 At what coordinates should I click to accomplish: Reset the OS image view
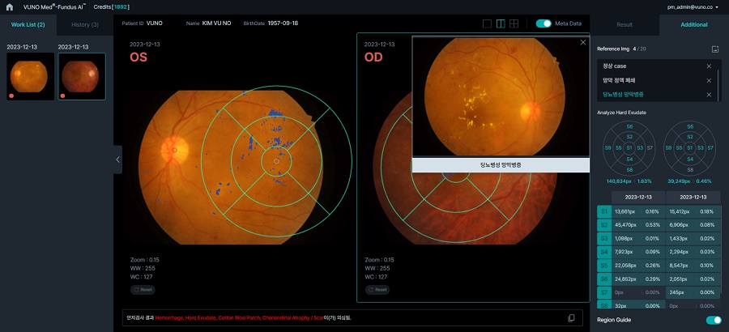(143, 289)
